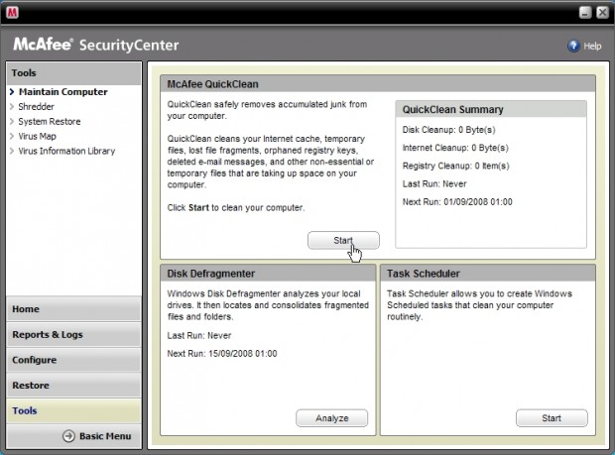Go to the Home section

(x=75, y=309)
